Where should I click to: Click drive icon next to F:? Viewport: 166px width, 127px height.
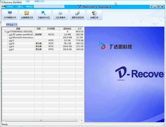click(x=10, y=50)
